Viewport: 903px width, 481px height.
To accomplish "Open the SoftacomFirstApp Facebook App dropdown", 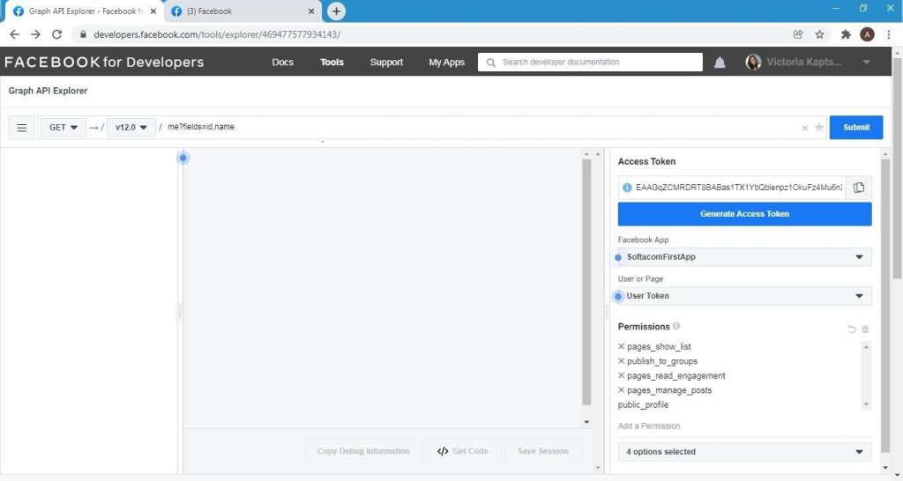I will point(744,257).
